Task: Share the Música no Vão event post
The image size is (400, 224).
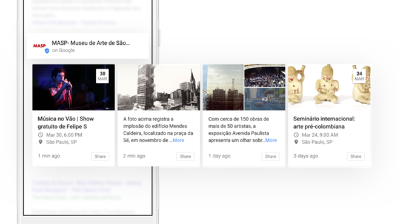Action: coord(100,156)
